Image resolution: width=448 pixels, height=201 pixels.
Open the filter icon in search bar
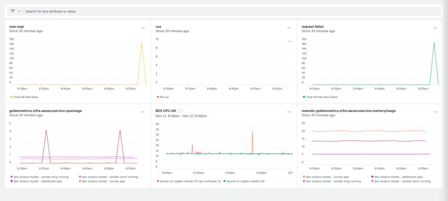point(13,11)
